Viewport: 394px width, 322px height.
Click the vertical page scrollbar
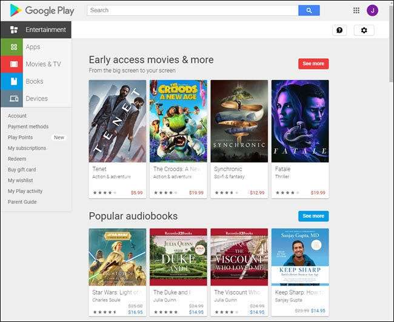[391, 44]
